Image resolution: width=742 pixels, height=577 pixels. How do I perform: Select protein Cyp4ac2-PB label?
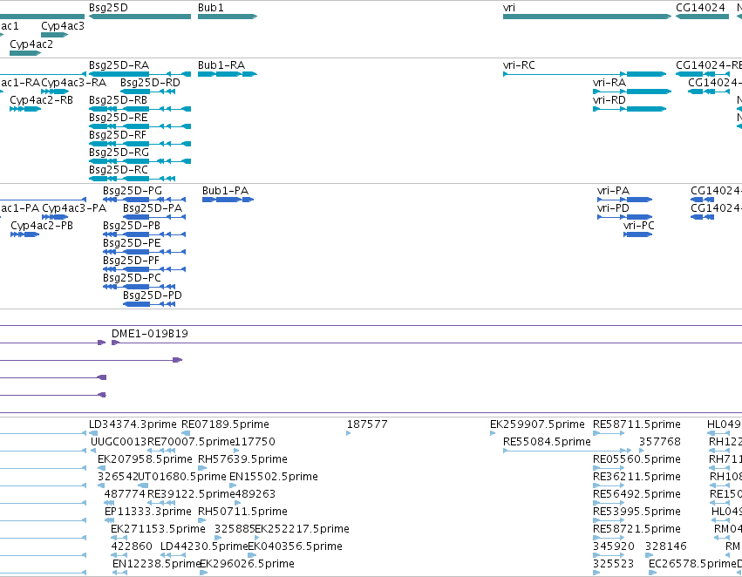tap(42, 226)
